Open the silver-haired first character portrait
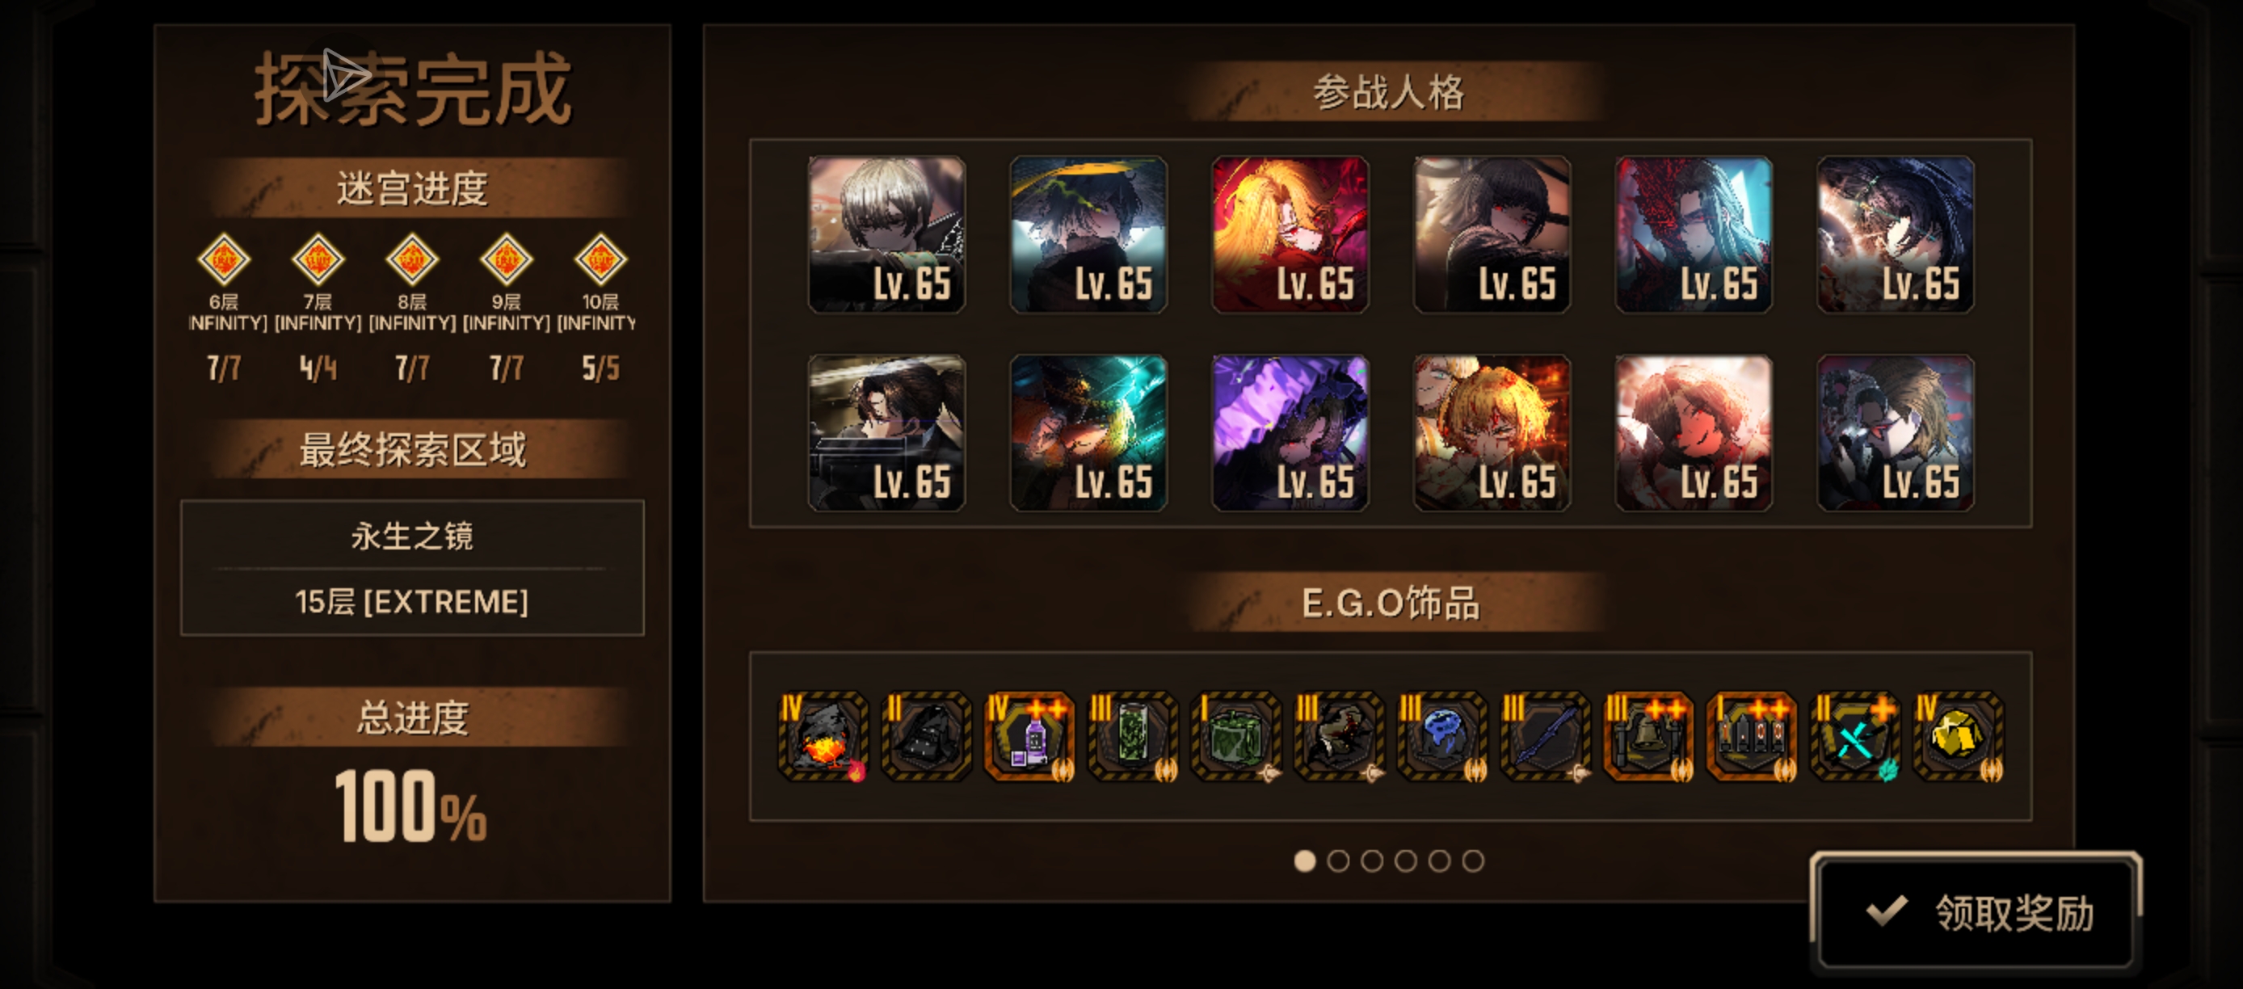This screenshot has width=2243, height=989. 886,234
